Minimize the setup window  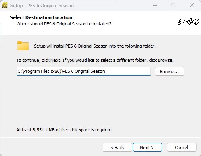click(x=155, y=6)
